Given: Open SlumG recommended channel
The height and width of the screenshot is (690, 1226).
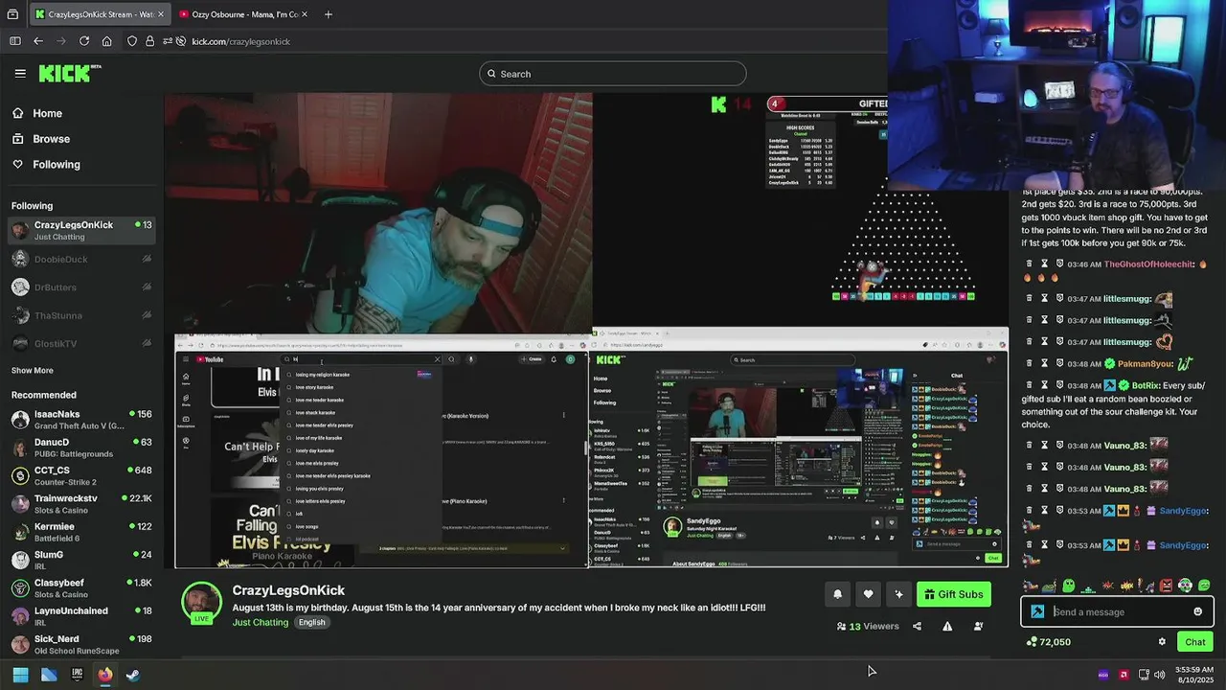Looking at the screenshot, I should [x=81, y=560].
